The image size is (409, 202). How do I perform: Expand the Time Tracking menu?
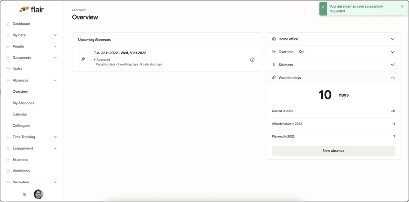[55, 137]
